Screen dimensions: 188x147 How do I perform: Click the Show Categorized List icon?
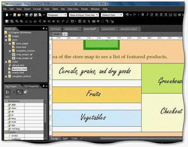(x=8, y=92)
